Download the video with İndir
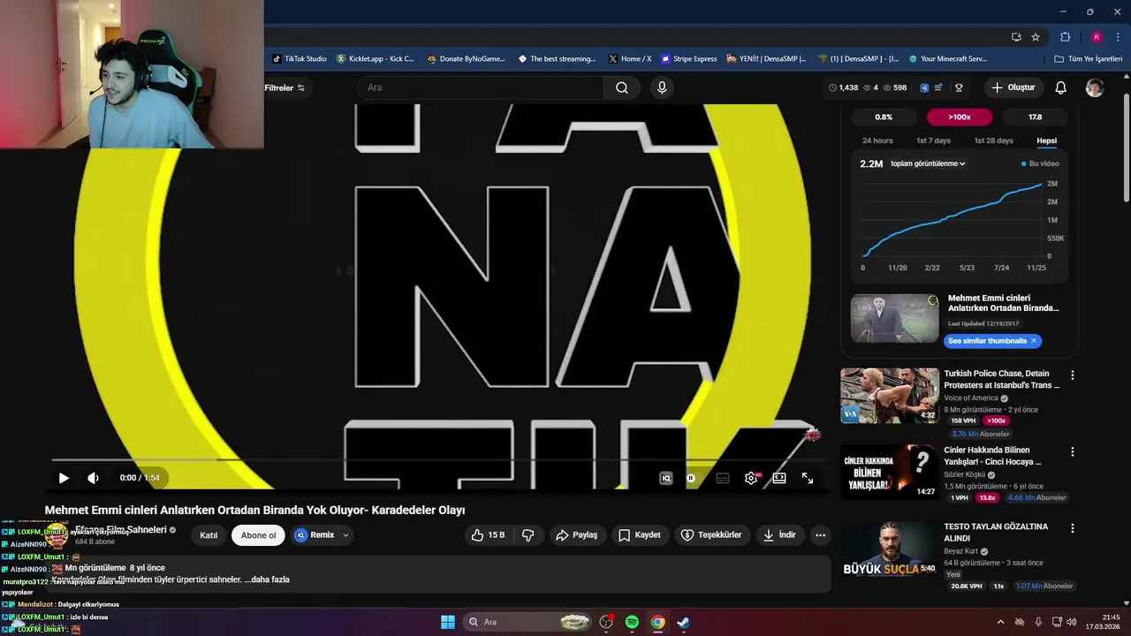 click(779, 535)
